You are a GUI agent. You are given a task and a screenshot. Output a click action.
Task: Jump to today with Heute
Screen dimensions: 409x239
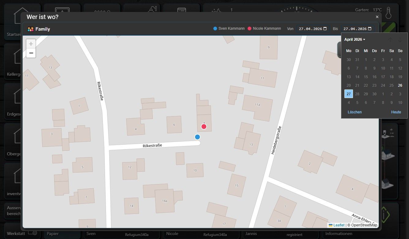point(396,112)
